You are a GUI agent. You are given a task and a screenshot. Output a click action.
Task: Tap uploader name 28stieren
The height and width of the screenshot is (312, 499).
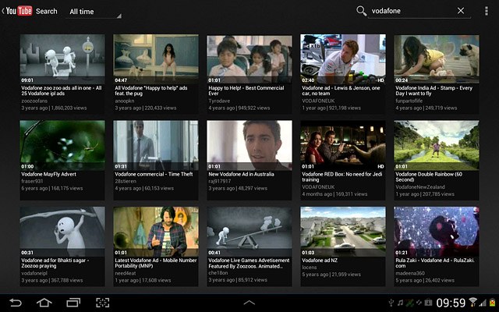(x=126, y=181)
